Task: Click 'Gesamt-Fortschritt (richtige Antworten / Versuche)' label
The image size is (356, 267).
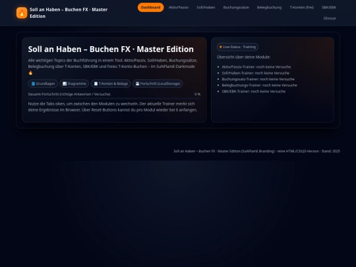Action: pos(69,94)
